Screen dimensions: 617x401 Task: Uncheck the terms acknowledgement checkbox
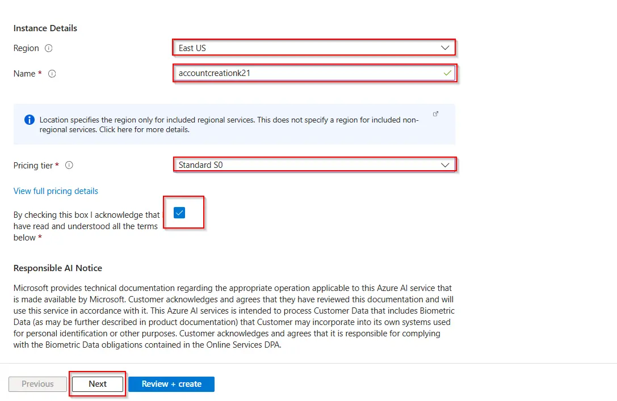pos(179,213)
